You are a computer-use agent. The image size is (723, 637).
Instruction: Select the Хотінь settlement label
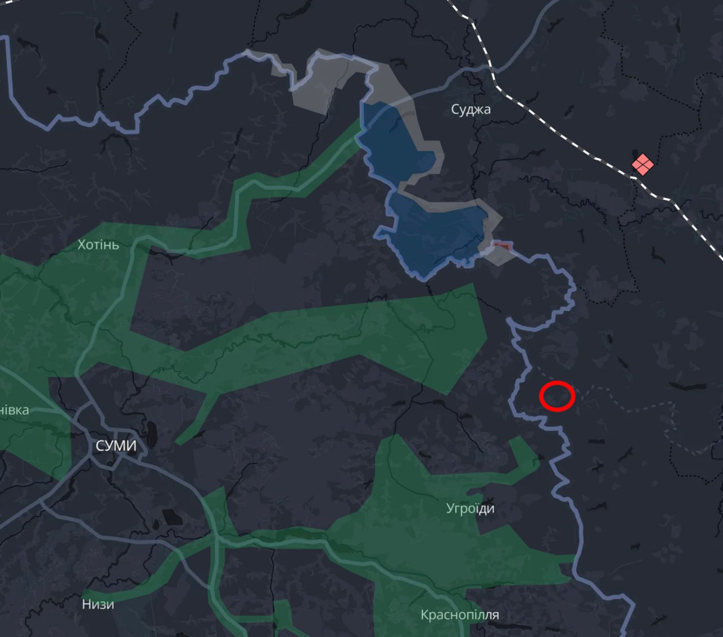click(98, 245)
